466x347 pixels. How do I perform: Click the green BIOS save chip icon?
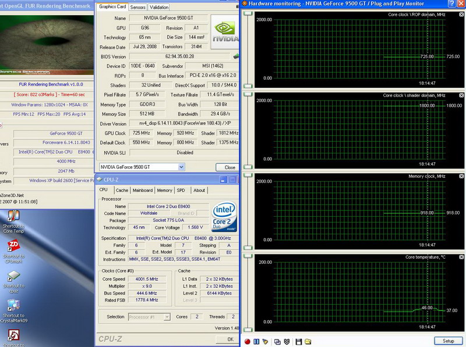pyautogui.click(x=236, y=56)
